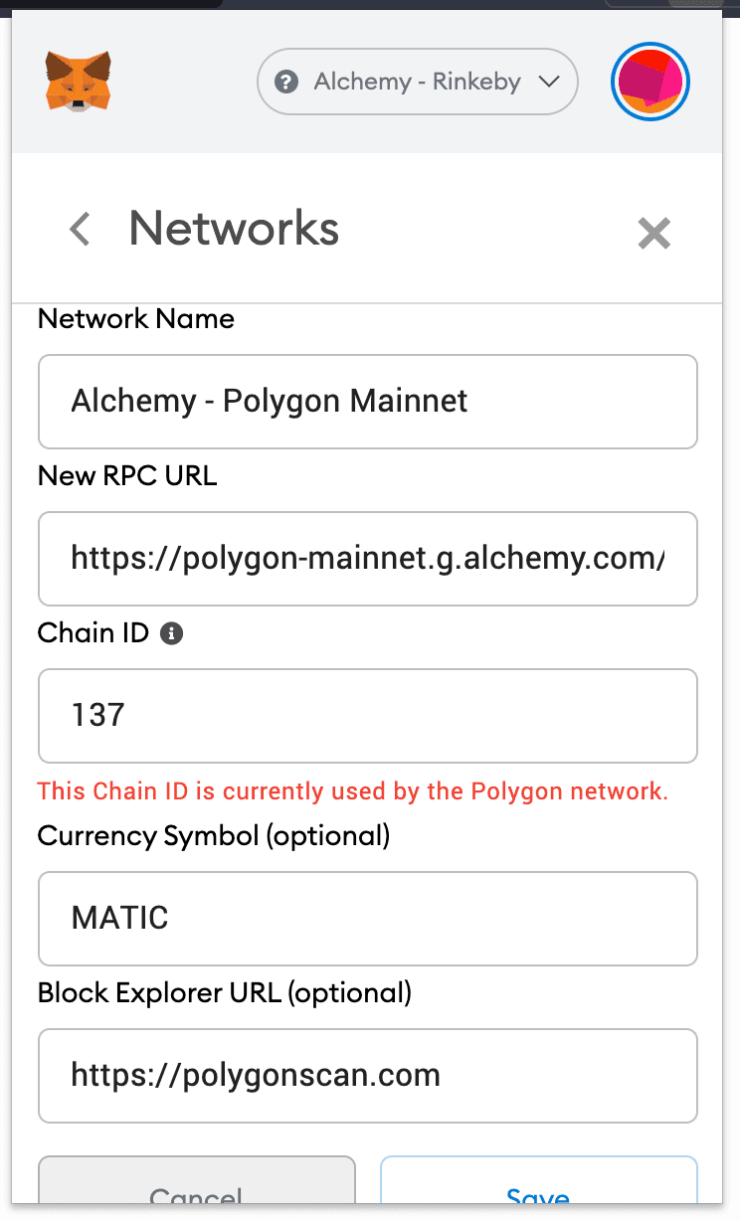Screen dimensions: 740x1221
Task: Click the MetaMask fox logo
Action: tap(79, 82)
